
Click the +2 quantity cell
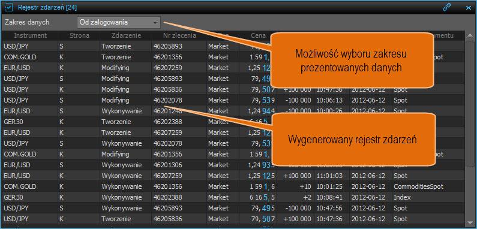click(307, 197)
